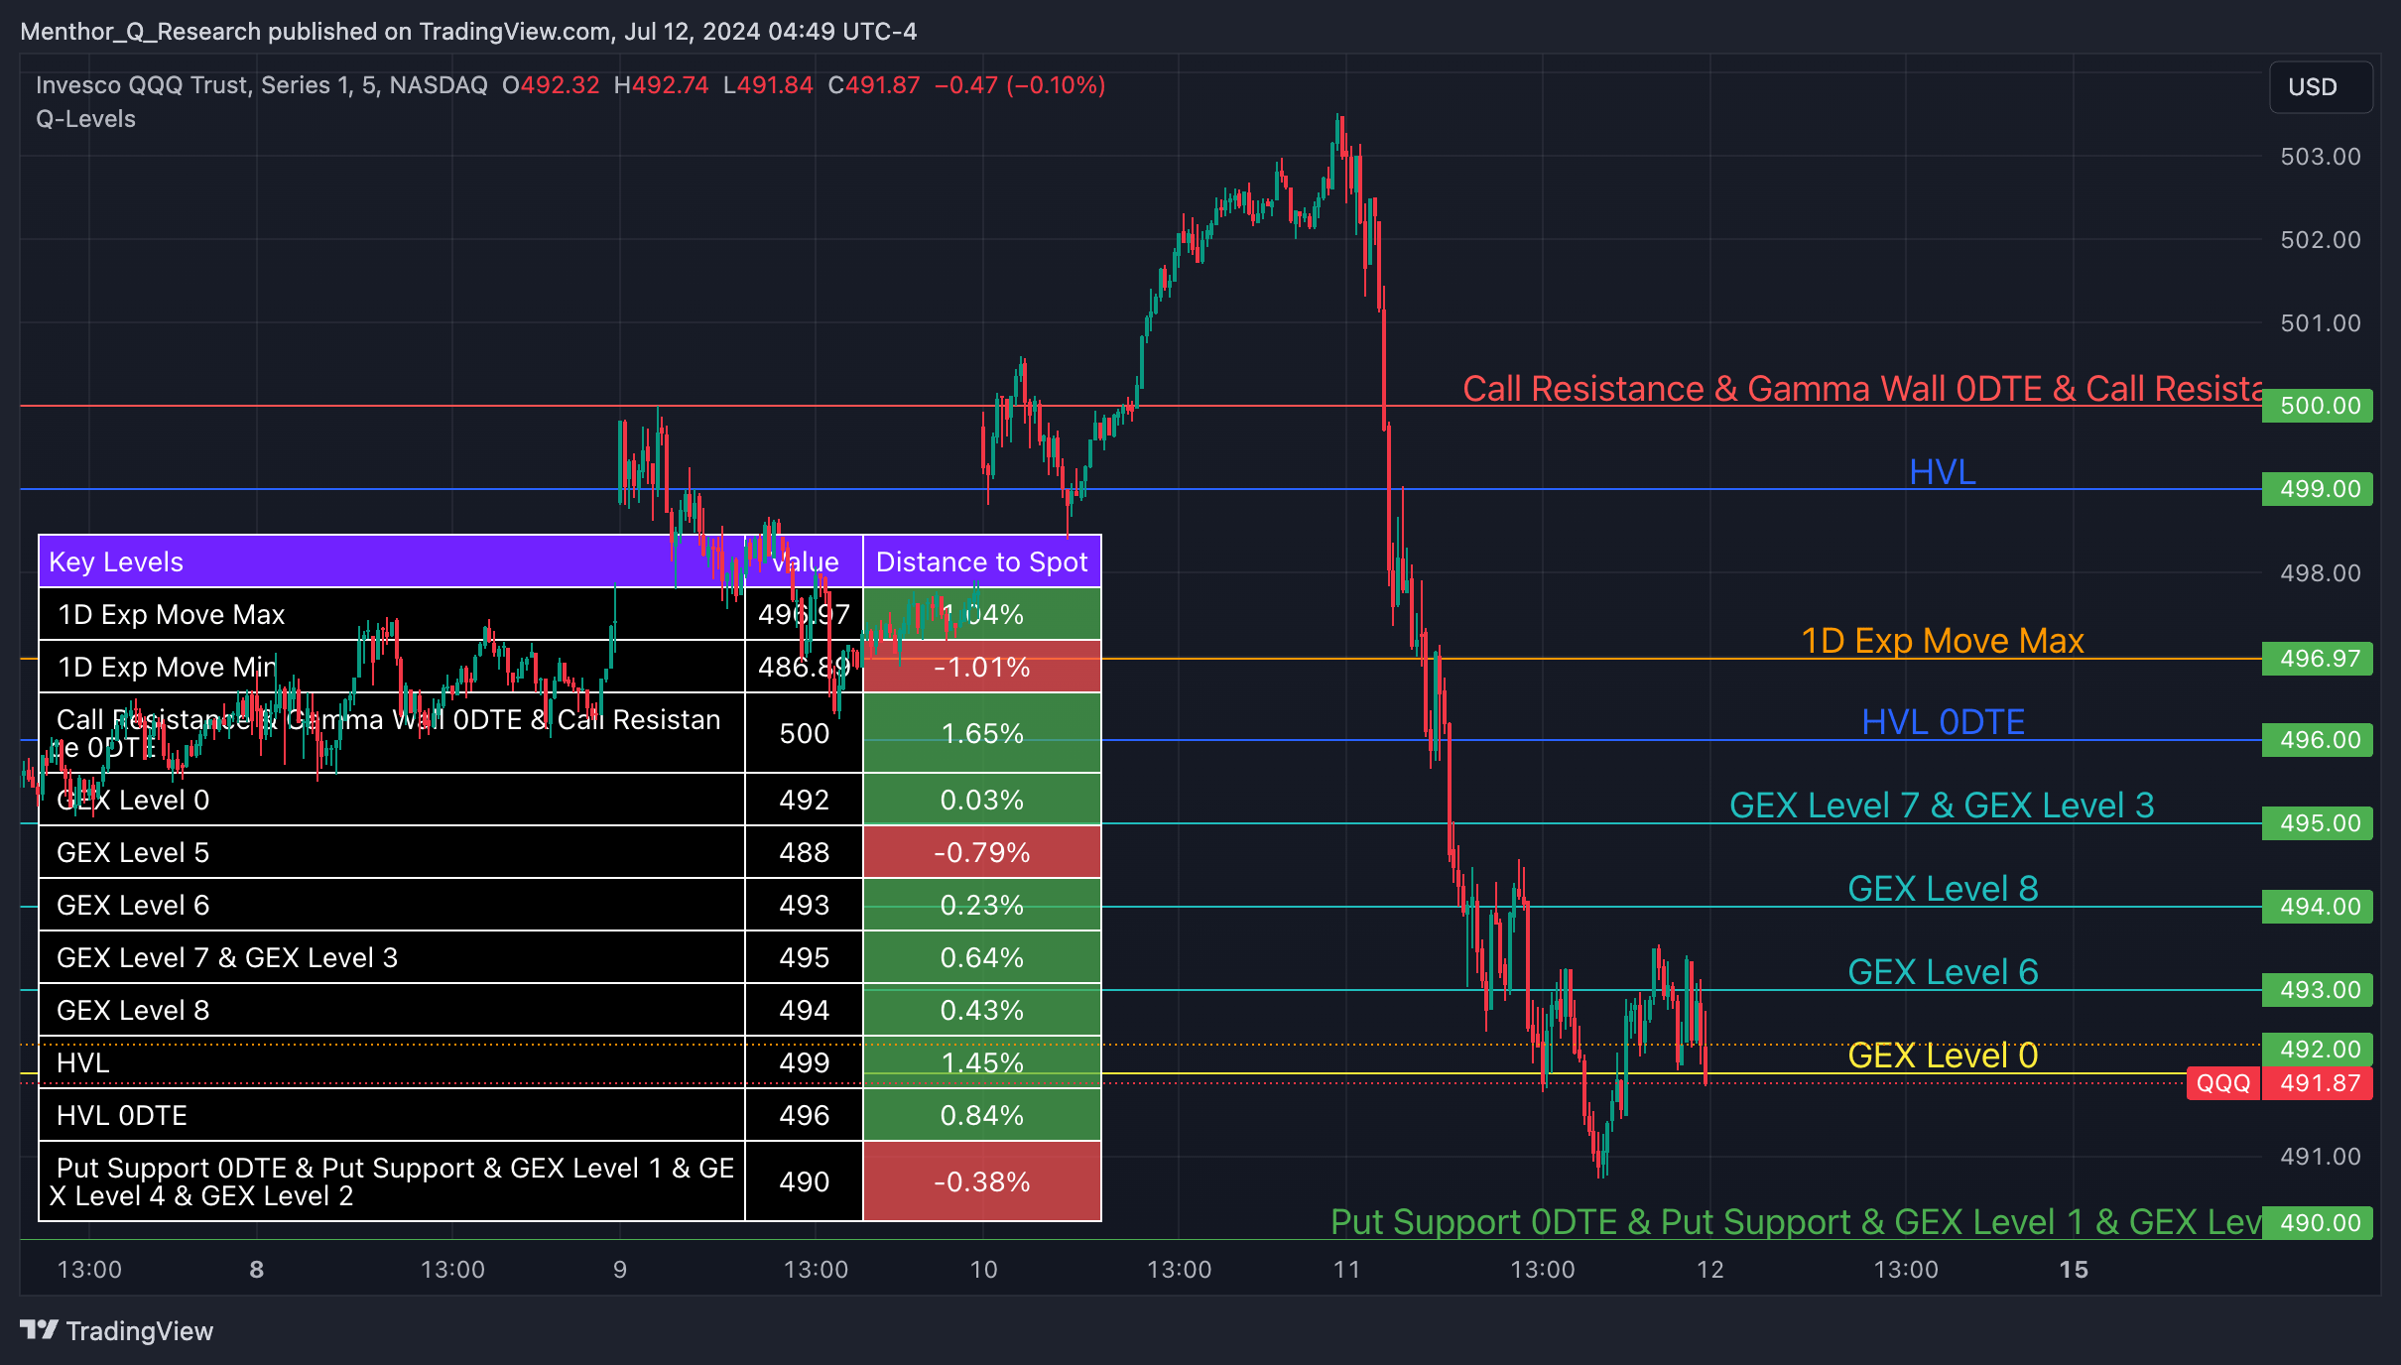Click the C491.87 close value in header
2401x1365 pixels.
(x=874, y=85)
